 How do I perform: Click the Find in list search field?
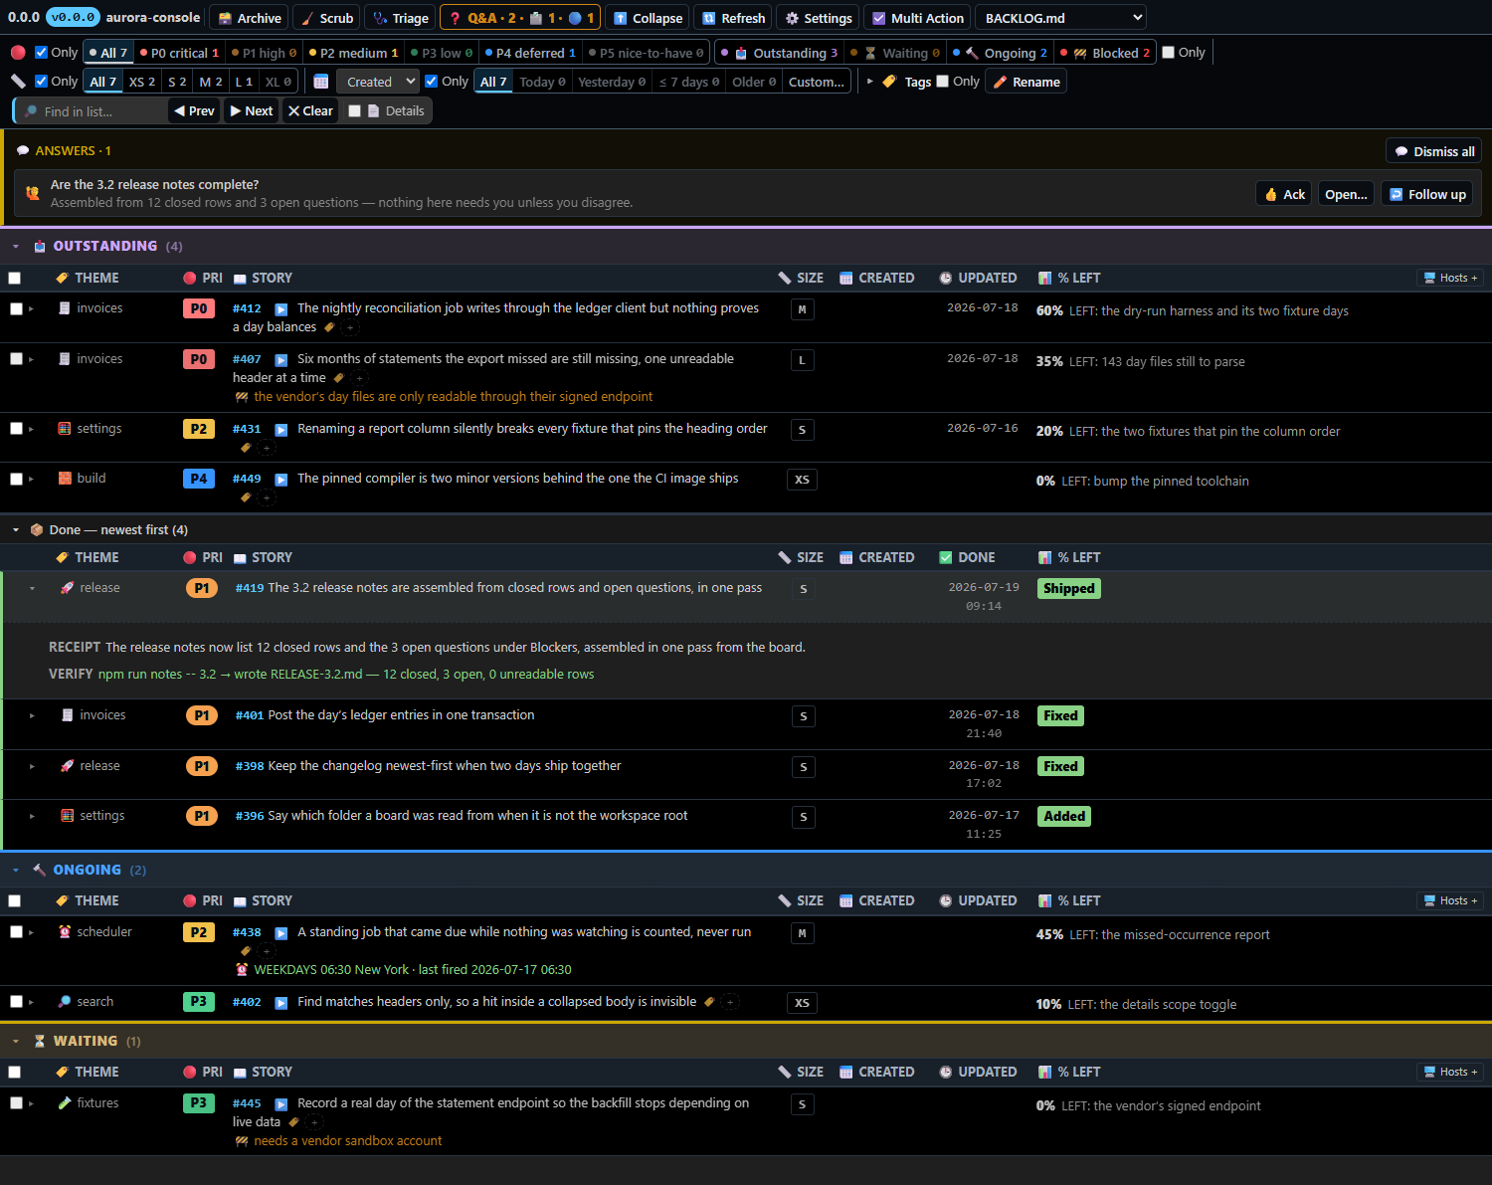tap(92, 111)
